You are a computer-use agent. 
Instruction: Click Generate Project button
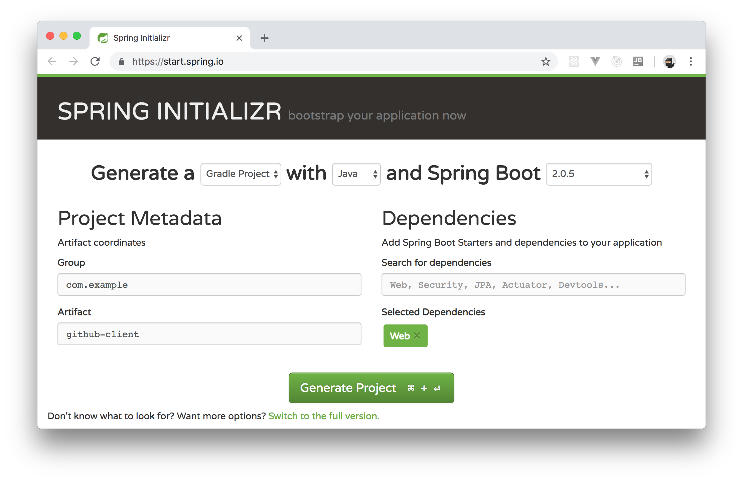371,387
